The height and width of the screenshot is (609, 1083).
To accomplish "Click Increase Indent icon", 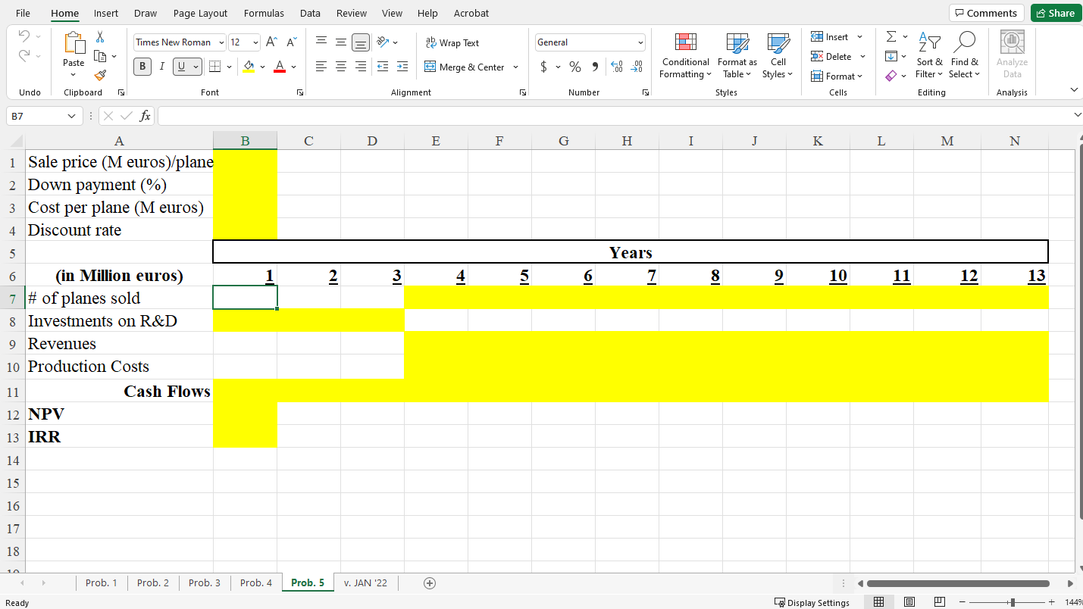I will click(402, 67).
